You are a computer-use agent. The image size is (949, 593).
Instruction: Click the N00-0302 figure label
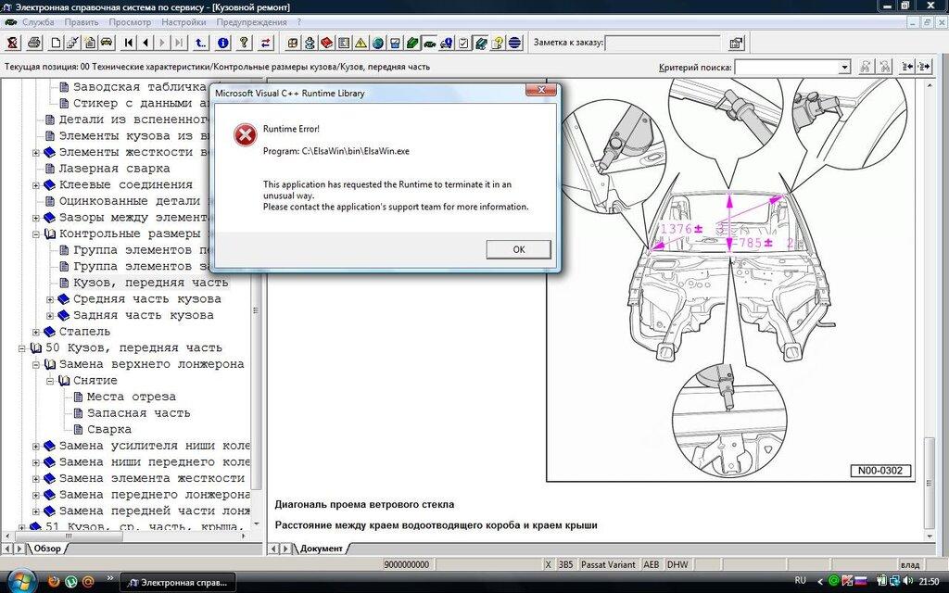tap(880, 470)
